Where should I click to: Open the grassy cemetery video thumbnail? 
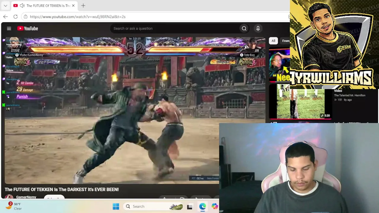tap(301, 101)
